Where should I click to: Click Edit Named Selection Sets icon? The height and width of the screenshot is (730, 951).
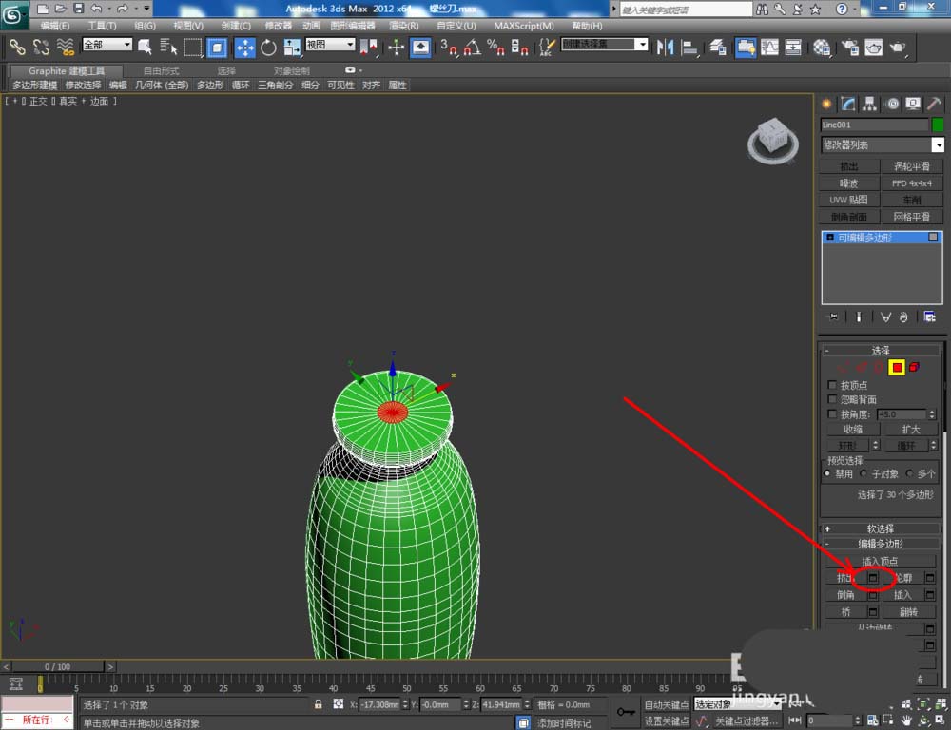(547, 47)
